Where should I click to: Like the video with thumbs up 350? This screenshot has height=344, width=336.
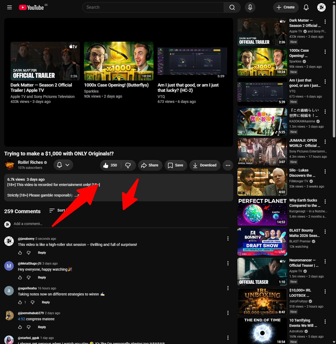point(111,165)
